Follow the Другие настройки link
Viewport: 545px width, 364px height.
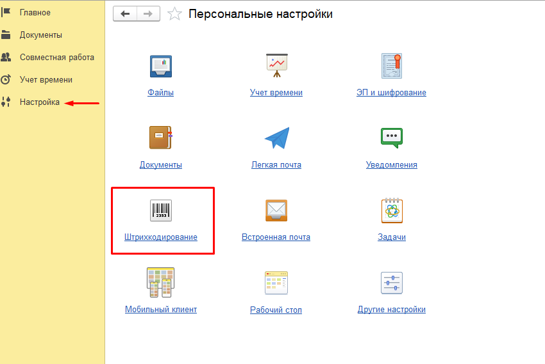[391, 310]
